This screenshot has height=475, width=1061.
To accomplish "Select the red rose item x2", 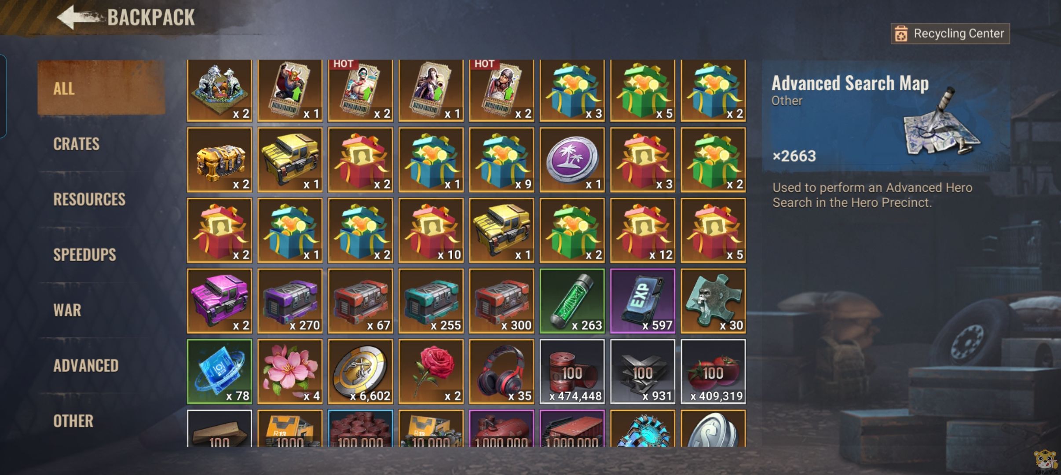I will [431, 372].
